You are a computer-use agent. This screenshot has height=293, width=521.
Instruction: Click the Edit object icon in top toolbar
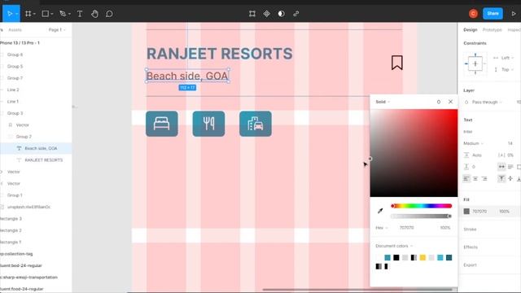point(252,14)
